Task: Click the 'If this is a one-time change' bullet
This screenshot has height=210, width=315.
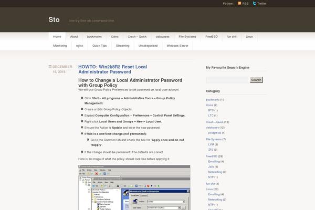Action: click(x=115, y=134)
